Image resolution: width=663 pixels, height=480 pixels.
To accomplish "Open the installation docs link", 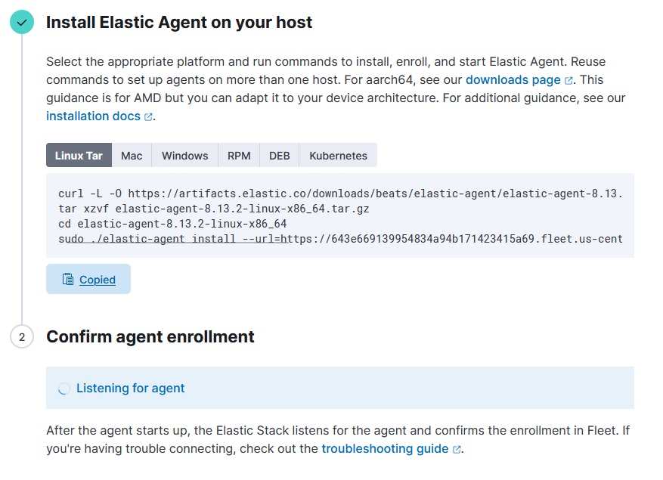I will 93,116.
